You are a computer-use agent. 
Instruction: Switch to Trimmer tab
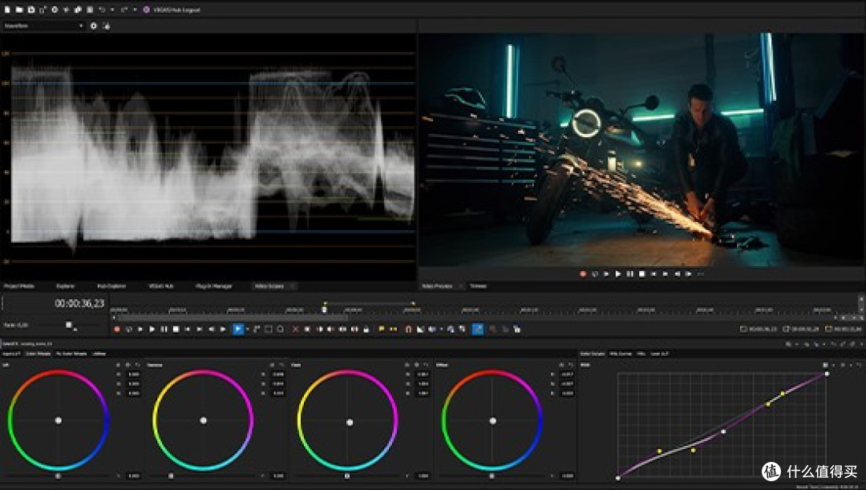click(478, 286)
